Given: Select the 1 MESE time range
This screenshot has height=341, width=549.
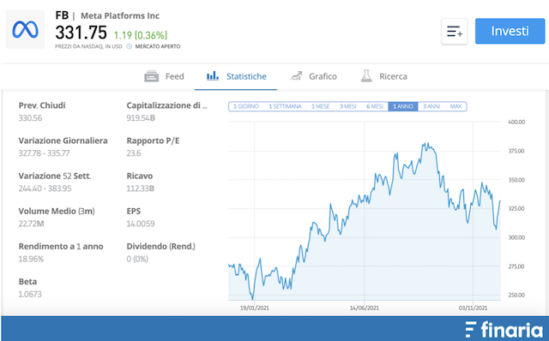Looking at the screenshot, I should pos(320,106).
